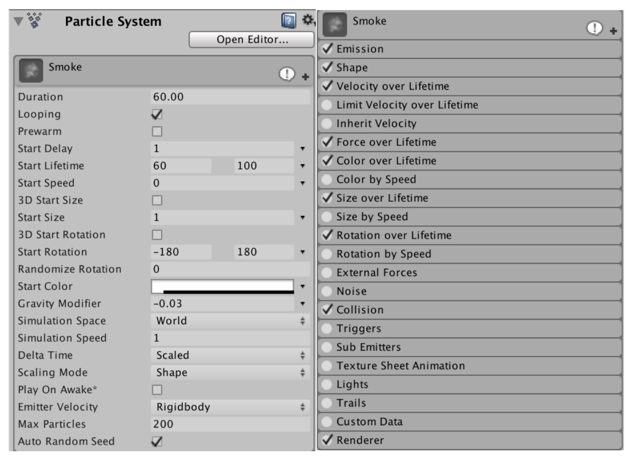Disable the Looping checkbox

coord(157,114)
